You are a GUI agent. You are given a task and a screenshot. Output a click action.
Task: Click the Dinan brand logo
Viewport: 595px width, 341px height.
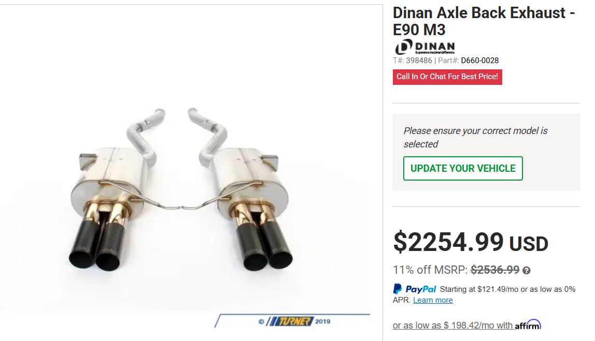point(424,47)
